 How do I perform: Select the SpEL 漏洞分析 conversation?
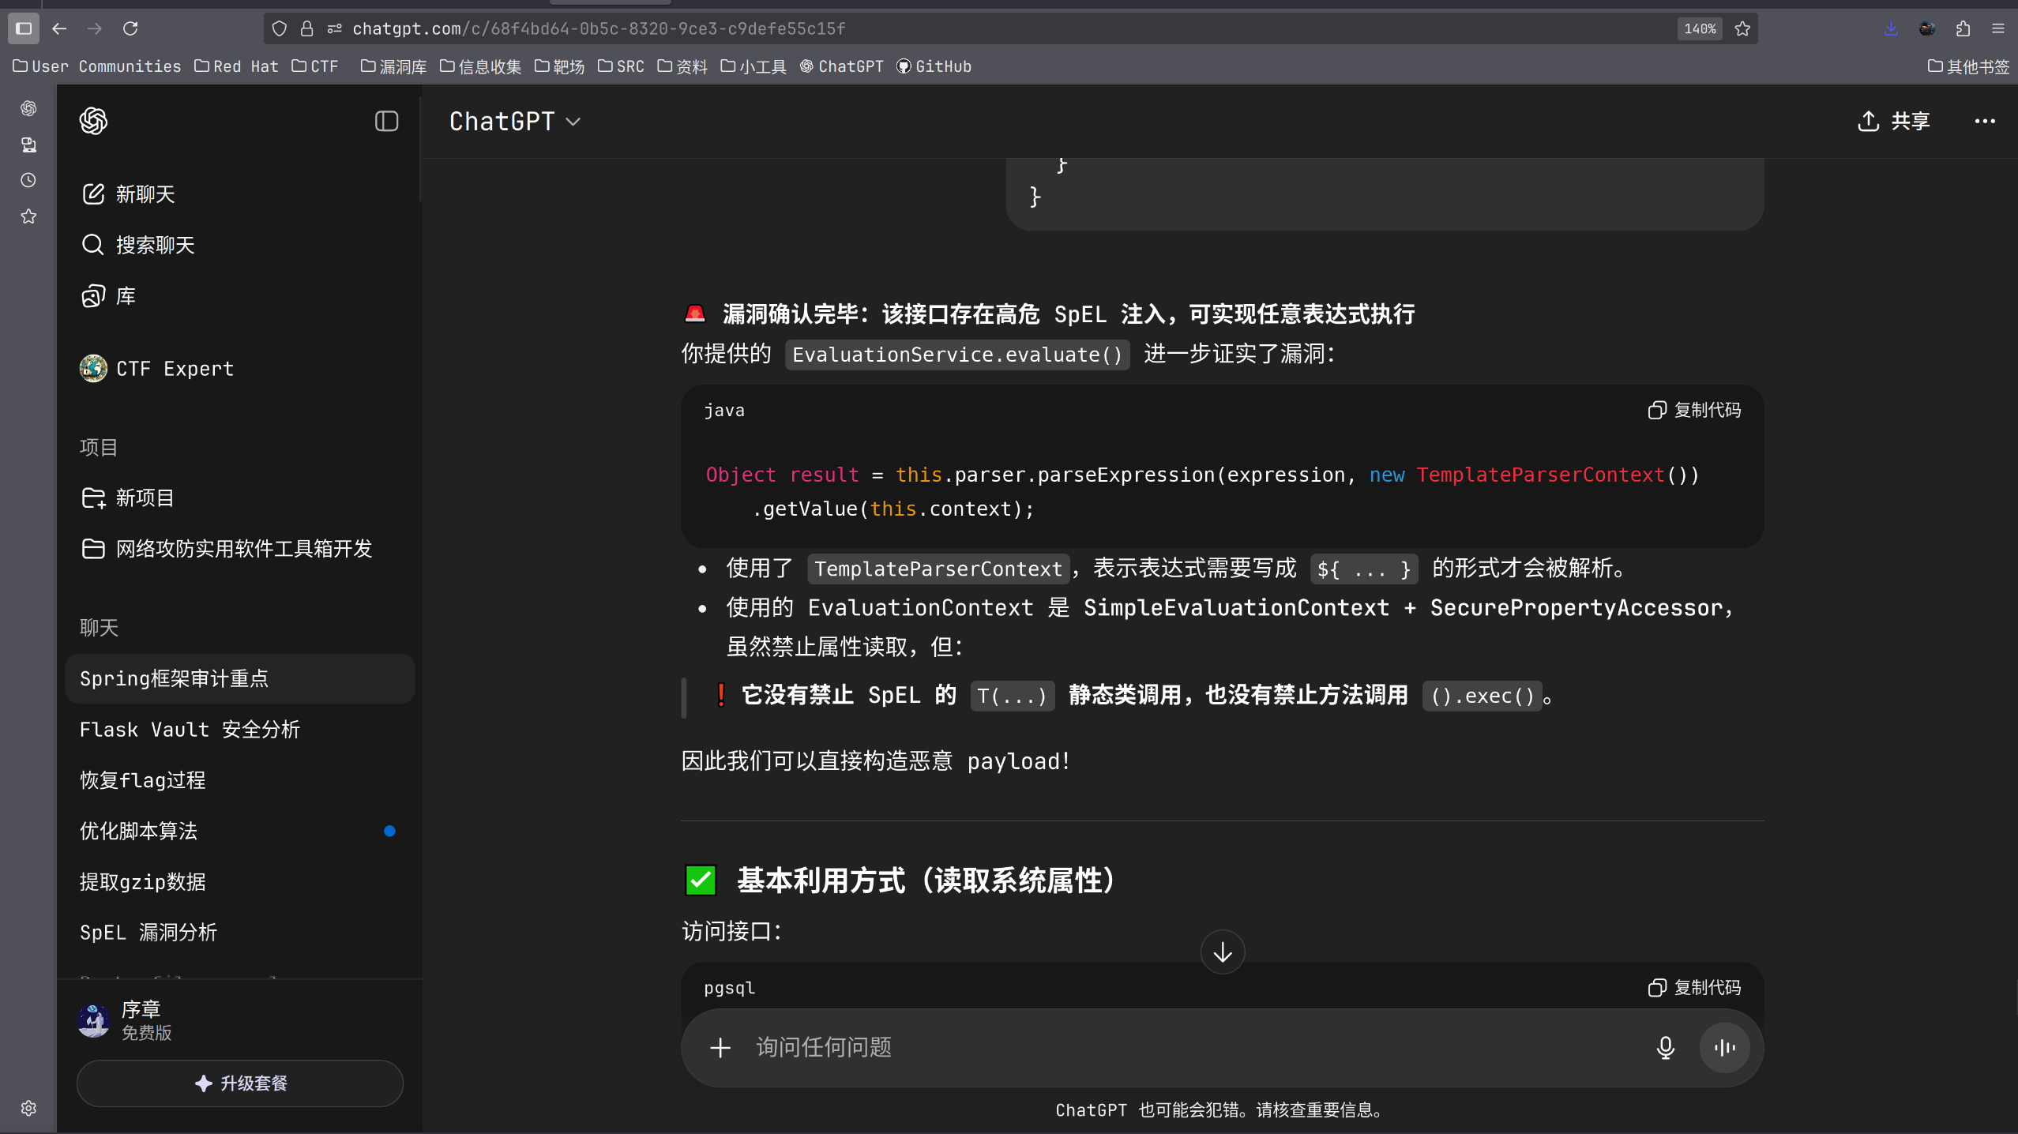[148, 933]
